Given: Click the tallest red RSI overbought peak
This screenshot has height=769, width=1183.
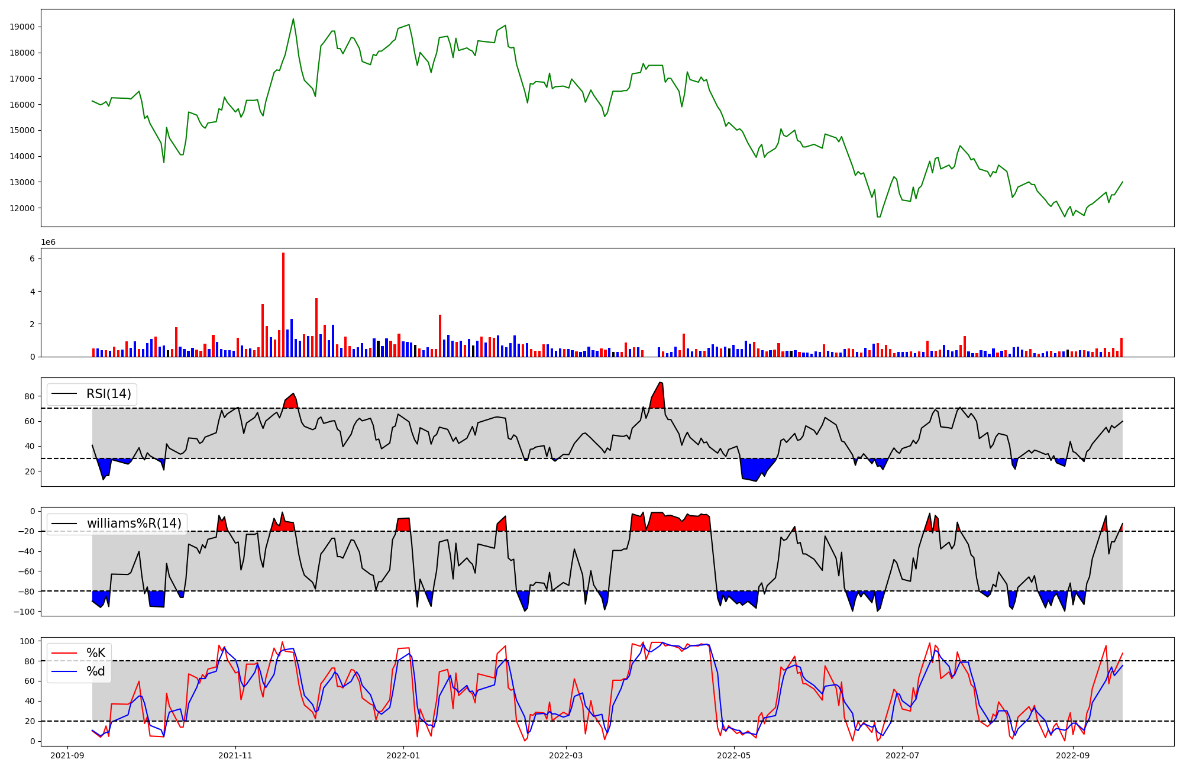Looking at the screenshot, I should click(659, 395).
